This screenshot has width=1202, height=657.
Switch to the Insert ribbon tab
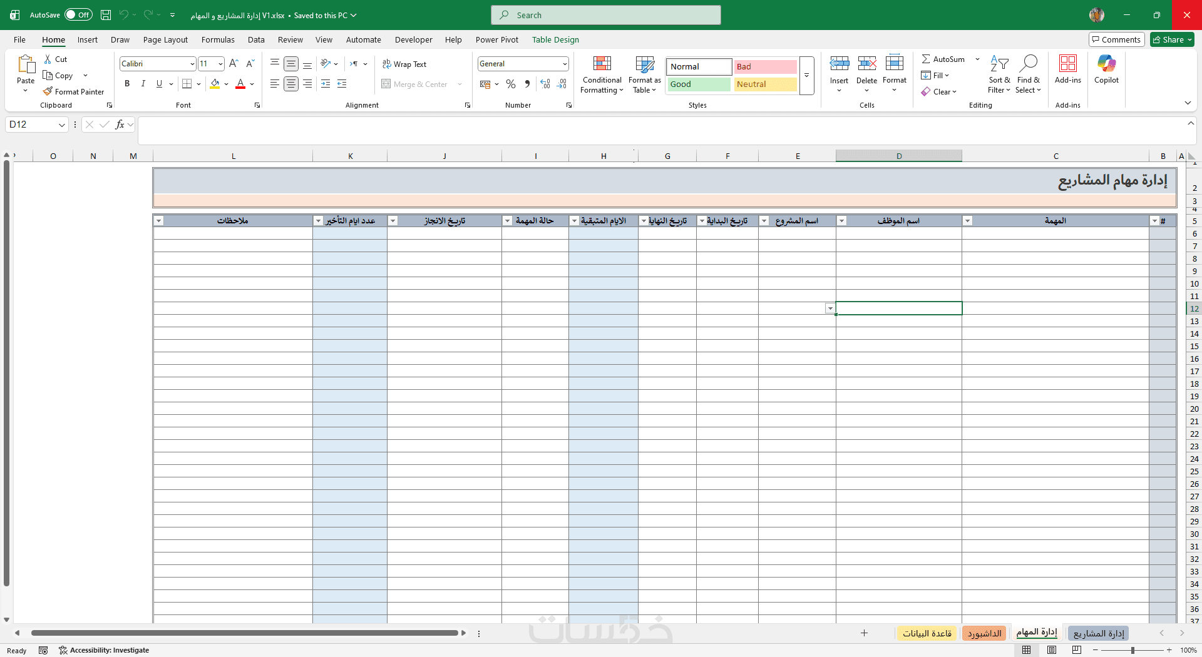[x=88, y=39]
